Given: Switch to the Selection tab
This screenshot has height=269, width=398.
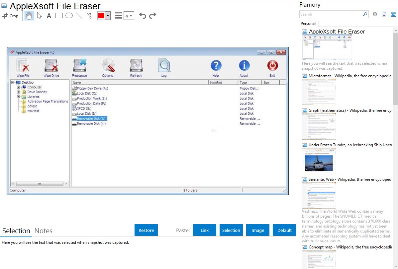Looking at the screenshot, I should click(x=16, y=231).
